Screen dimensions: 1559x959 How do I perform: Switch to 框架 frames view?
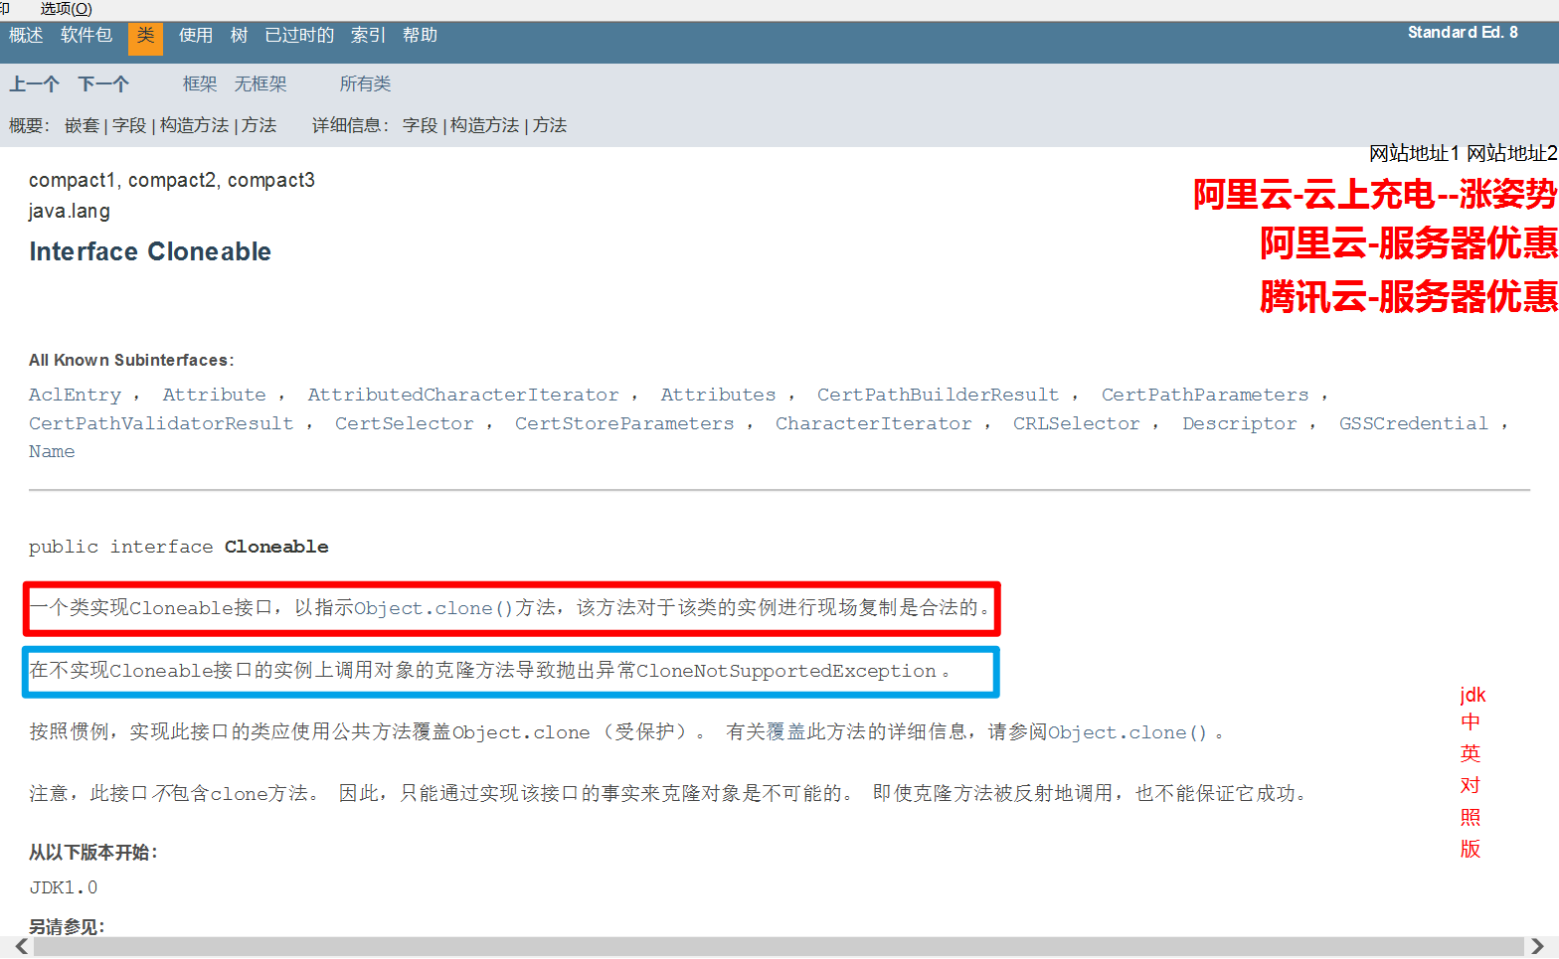tap(200, 84)
